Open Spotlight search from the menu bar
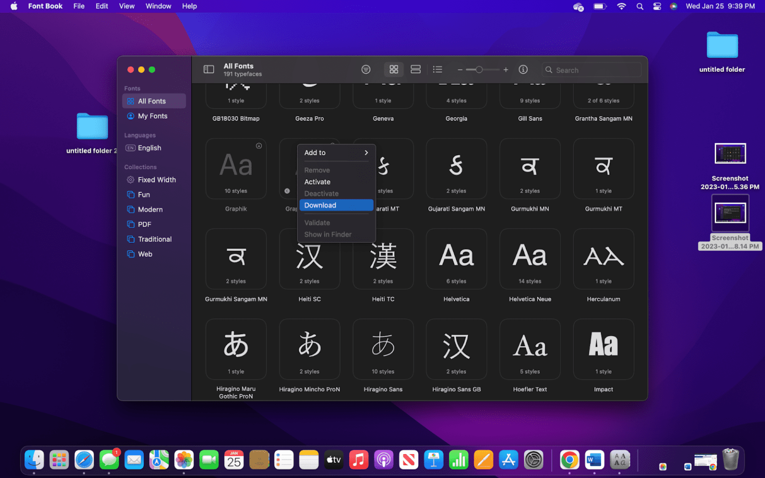This screenshot has width=765, height=478. pyautogui.click(x=639, y=6)
